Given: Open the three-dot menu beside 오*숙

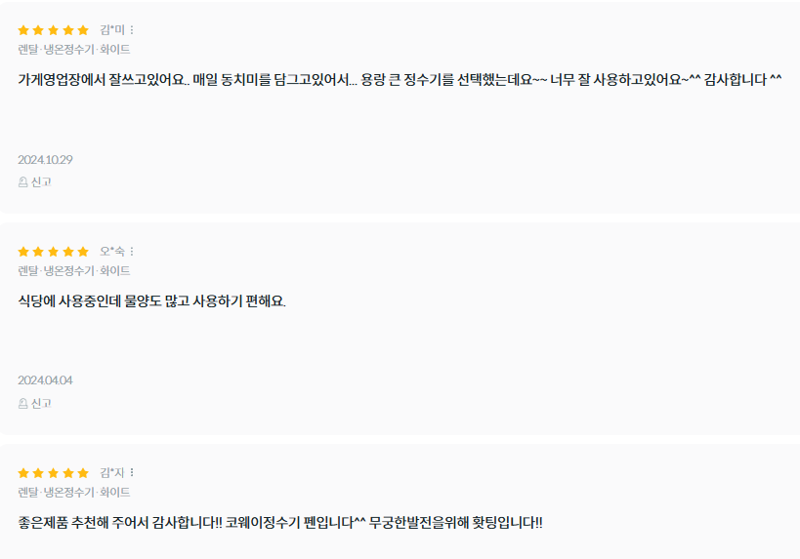Looking at the screenshot, I should 132,252.
